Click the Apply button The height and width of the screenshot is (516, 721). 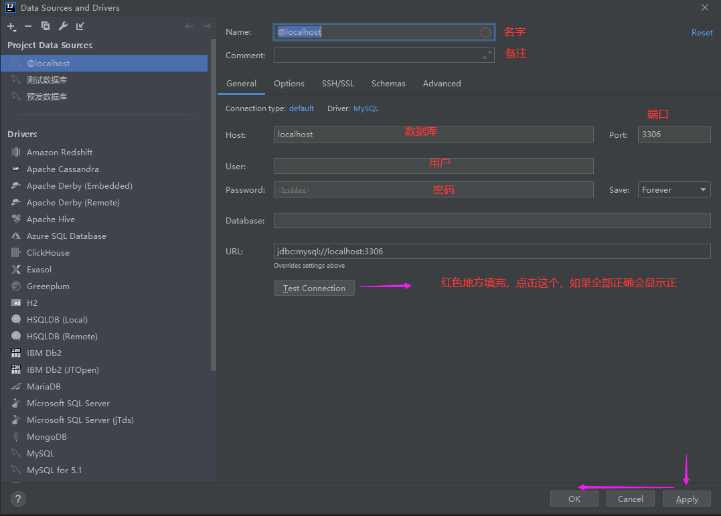tap(687, 499)
